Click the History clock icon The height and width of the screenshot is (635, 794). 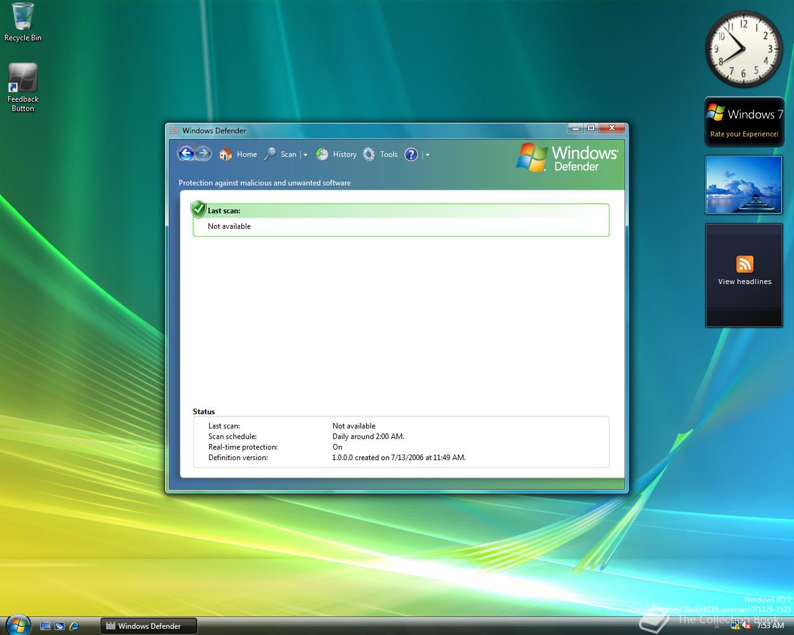coord(322,154)
